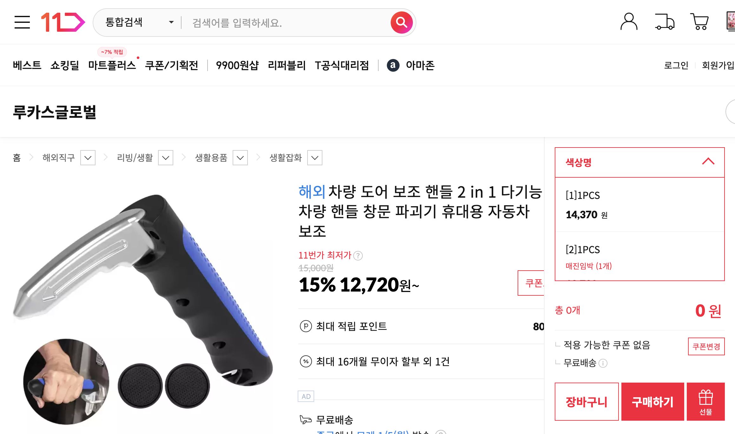
Task: Click the P points icon near 최대 적립 포인트
Action: coord(306,326)
